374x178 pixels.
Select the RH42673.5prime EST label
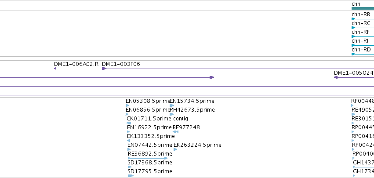(x=192, y=110)
